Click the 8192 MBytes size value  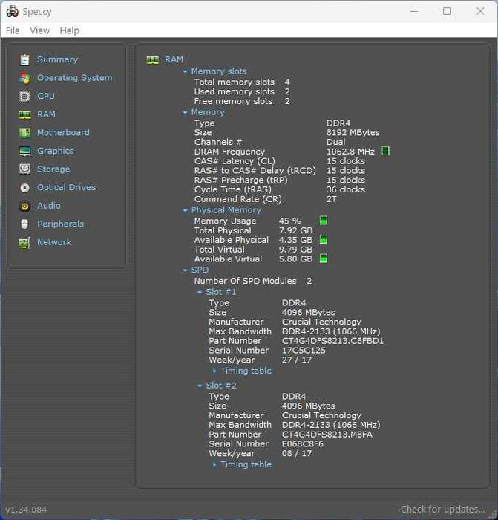pos(353,133)
